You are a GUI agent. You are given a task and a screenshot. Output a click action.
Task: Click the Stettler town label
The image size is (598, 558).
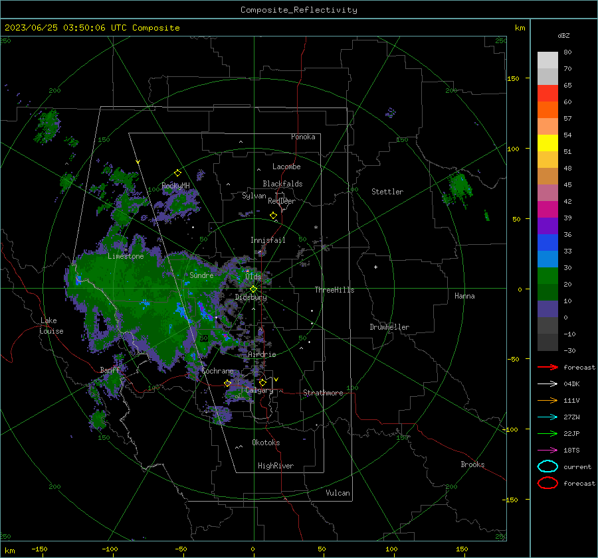(x=387, y=192)
